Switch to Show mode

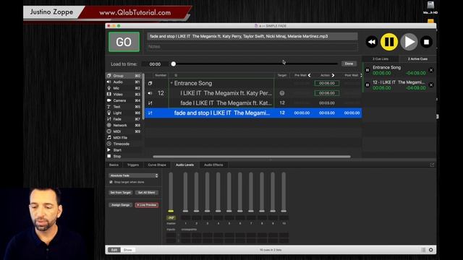point(128,250)
